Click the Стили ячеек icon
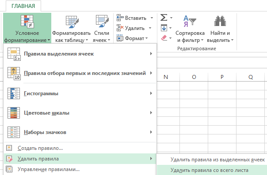 pos(102,21)
